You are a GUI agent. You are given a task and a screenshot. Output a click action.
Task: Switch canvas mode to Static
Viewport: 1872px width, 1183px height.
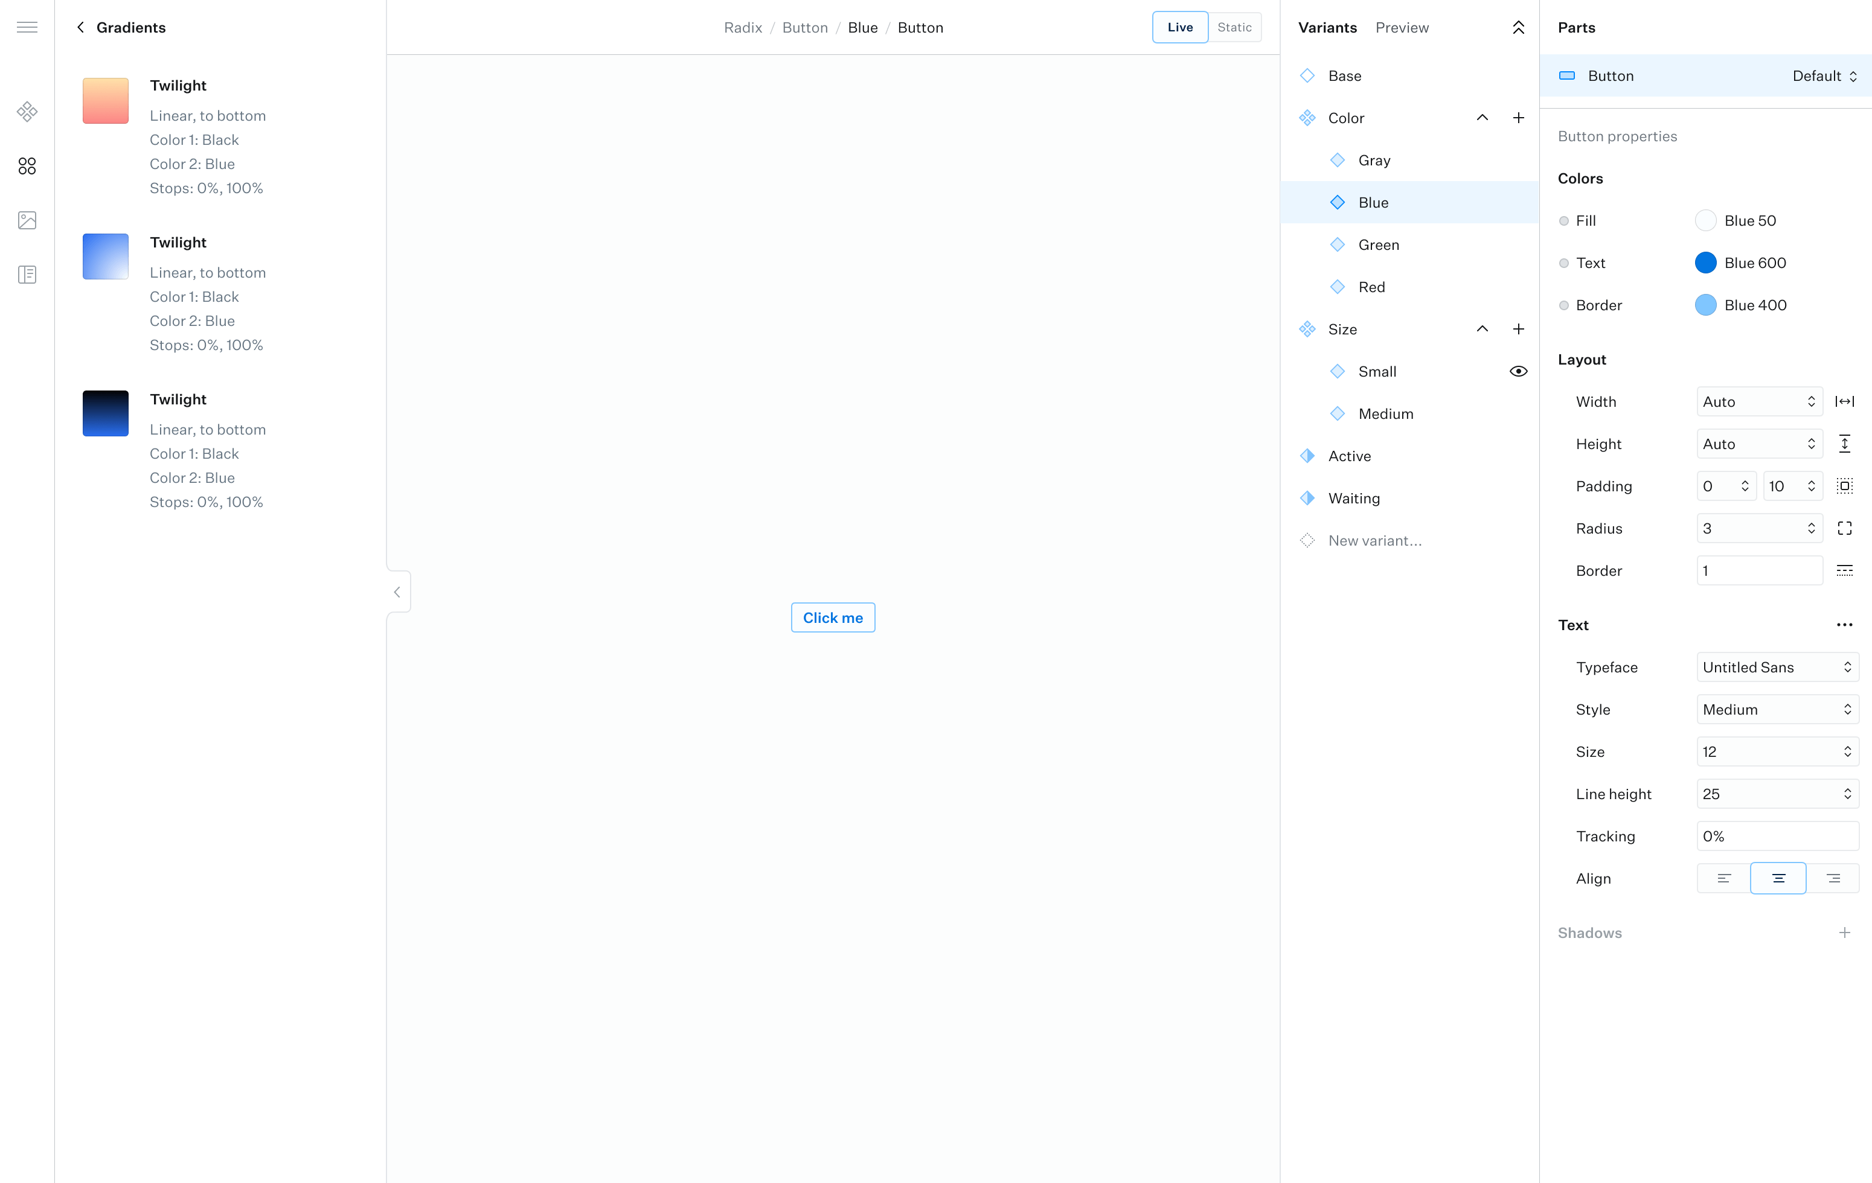click(x=1234, y=27)
